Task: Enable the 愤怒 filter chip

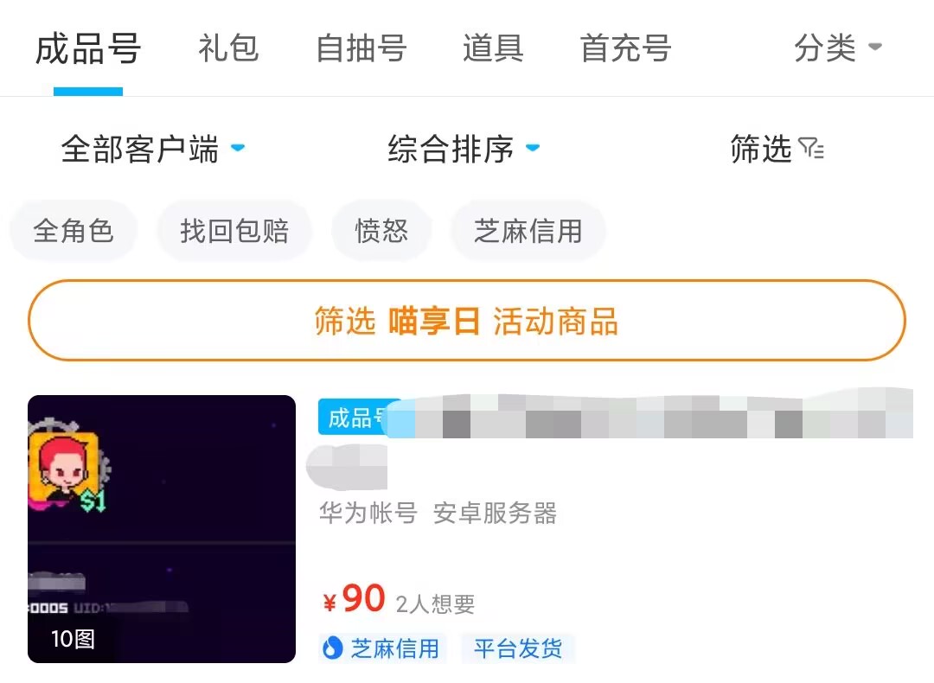Action: 381,232
